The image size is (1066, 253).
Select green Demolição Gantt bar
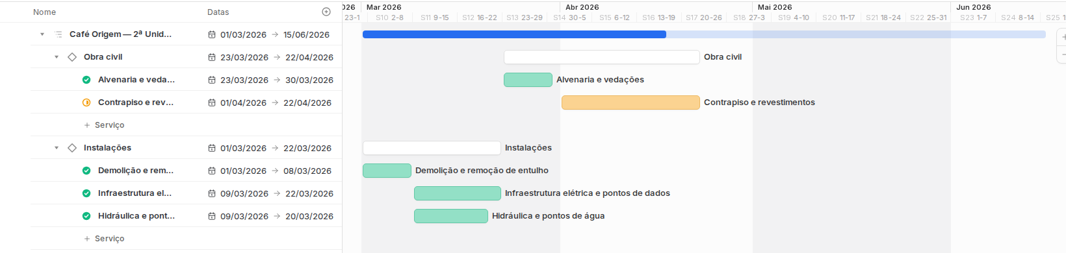pos(387,171)
